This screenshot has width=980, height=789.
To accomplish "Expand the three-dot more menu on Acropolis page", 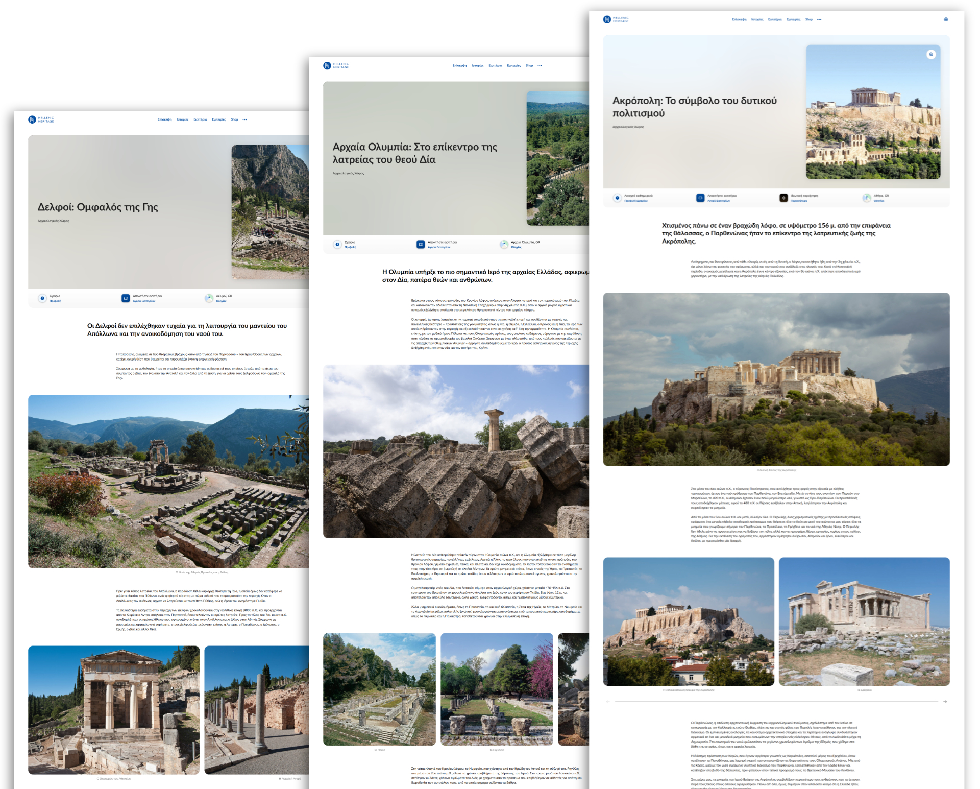I will [x=819, y=19].
